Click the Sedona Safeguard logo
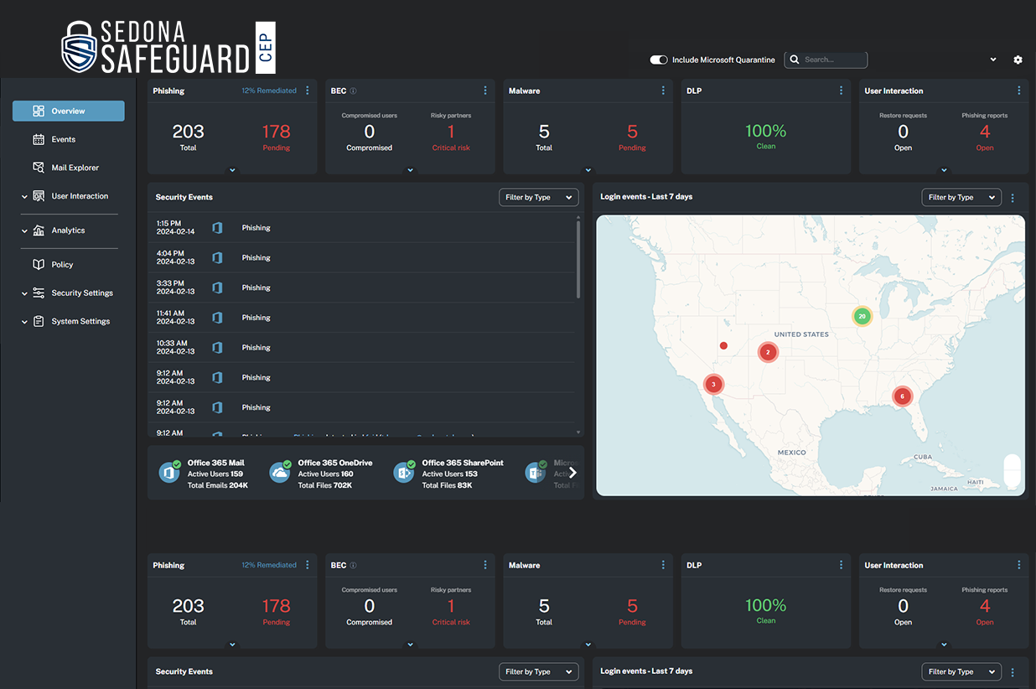Image resolution: width=1036 pixels, height=689 pixels. (168, 47)
